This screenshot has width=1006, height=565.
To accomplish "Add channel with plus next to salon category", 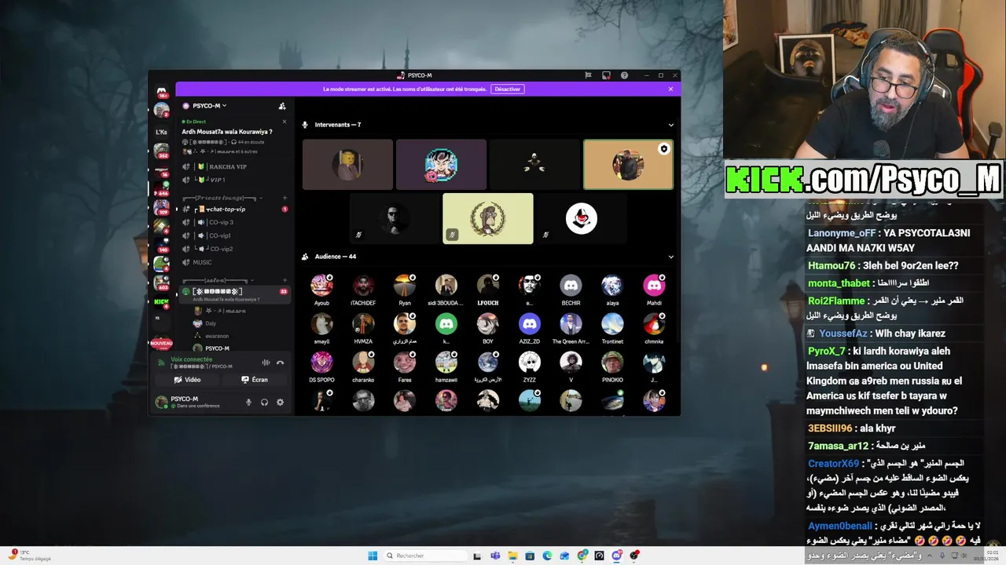I will pyautogui.click(x=285, y=280).
